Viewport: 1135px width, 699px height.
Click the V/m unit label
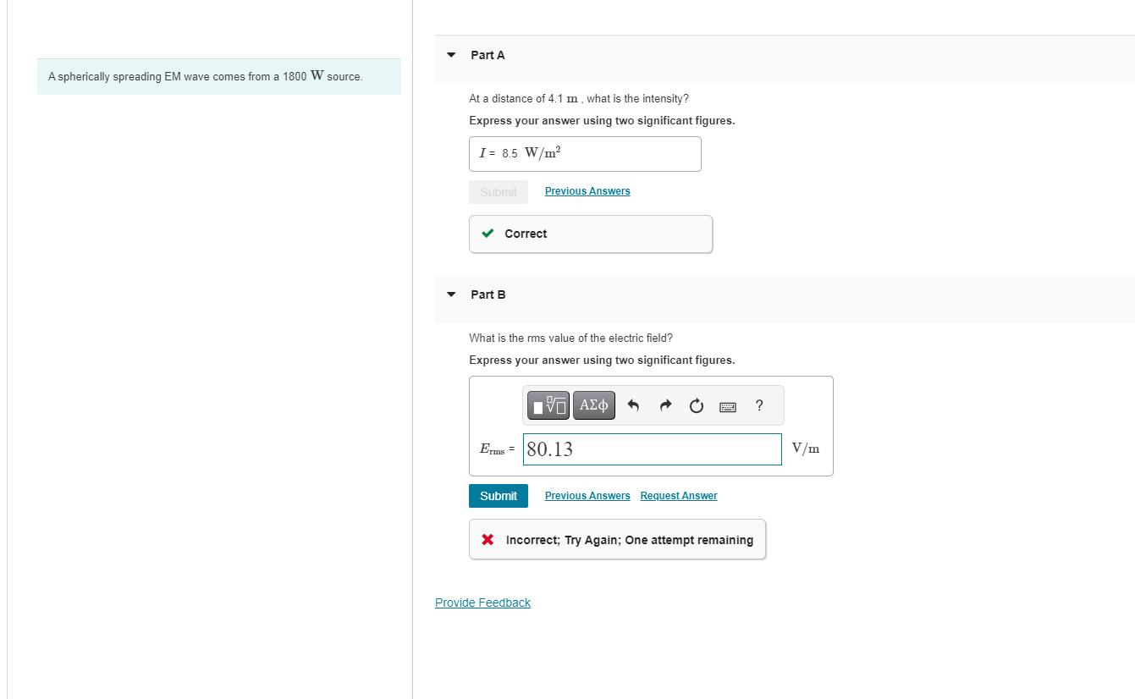click(806, 449)
